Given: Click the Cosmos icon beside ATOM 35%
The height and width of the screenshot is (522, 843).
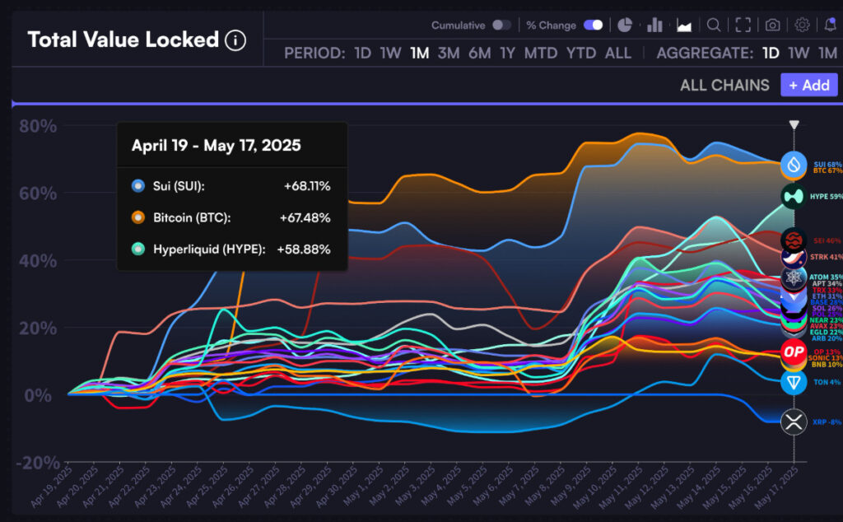Looking at the screenshot, I should coord(794,278).
